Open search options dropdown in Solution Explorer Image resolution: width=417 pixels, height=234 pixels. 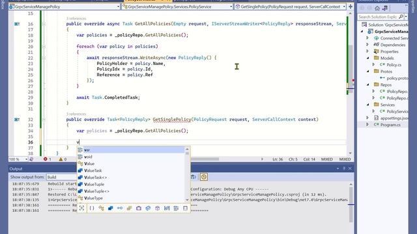point(406,17)
